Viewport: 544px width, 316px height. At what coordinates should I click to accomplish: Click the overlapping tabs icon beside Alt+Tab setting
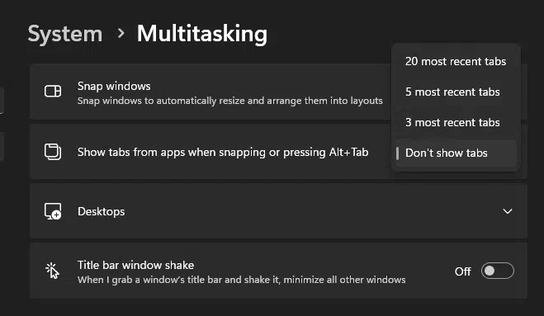tap(53, 152)
